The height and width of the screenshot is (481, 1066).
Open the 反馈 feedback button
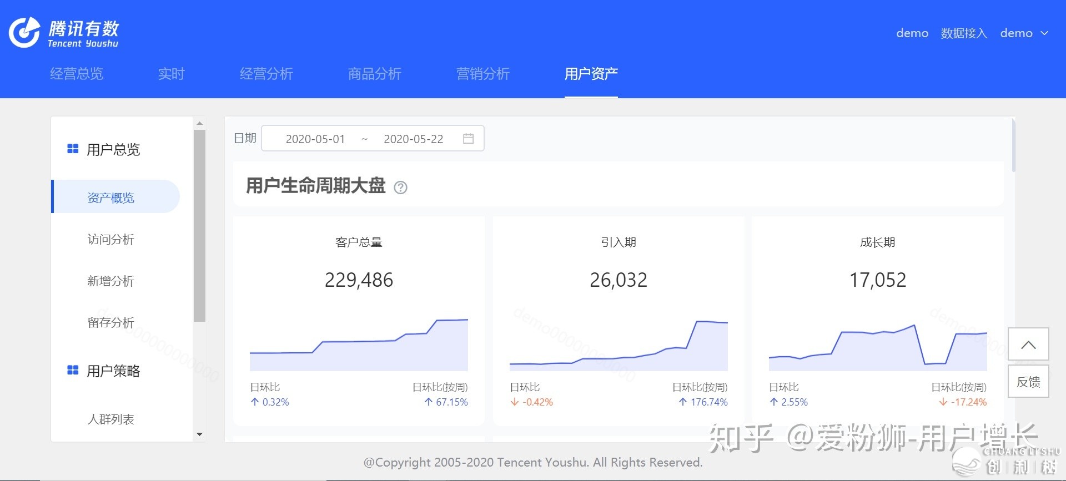[x=1028, y=382]
